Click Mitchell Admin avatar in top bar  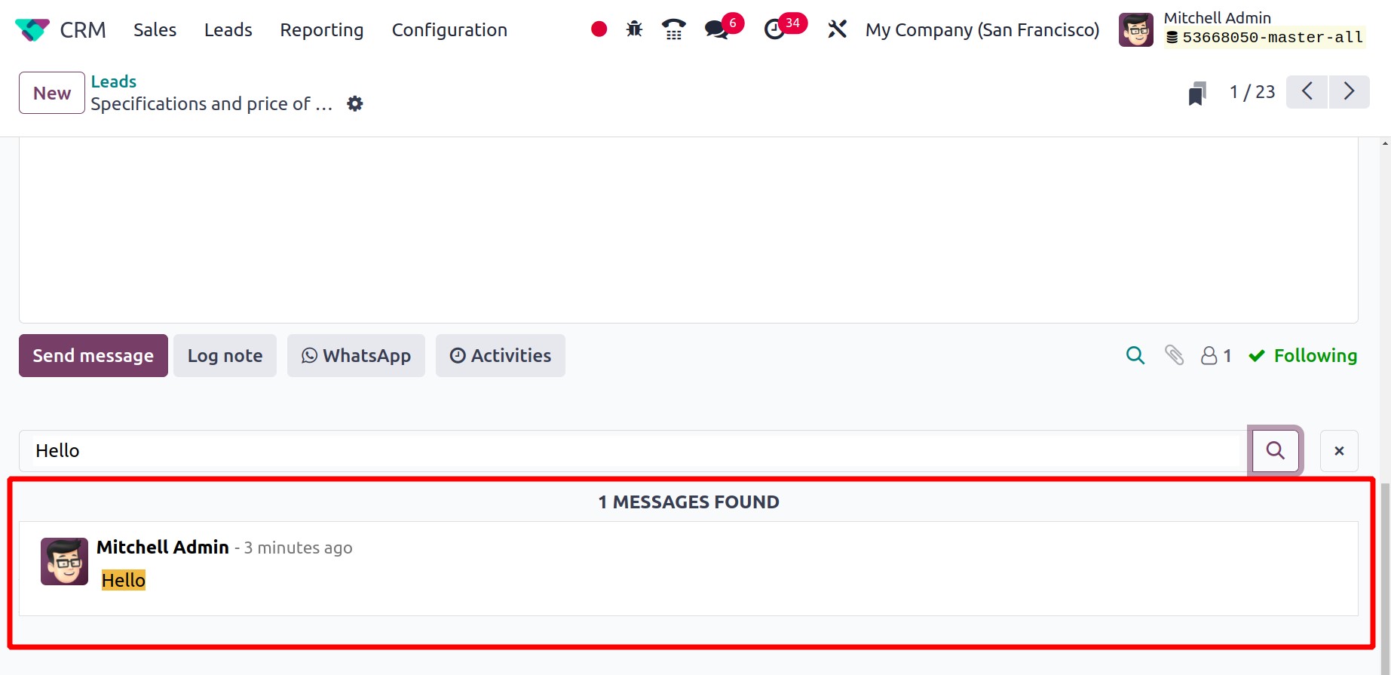1136,30
